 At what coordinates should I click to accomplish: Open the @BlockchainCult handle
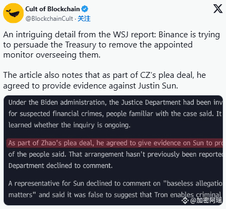click(49, 19)
